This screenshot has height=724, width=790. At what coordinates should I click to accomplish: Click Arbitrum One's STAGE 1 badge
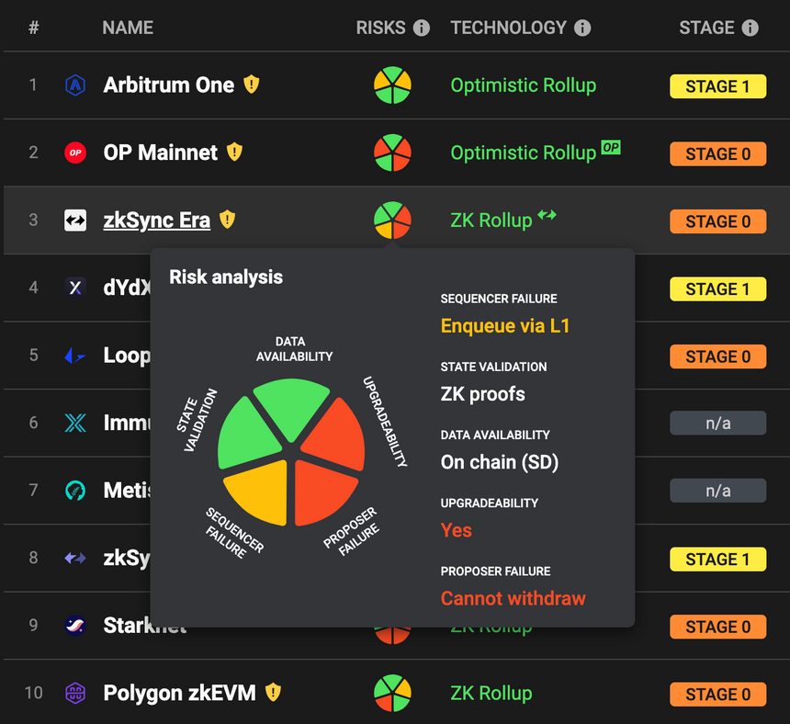718,86
